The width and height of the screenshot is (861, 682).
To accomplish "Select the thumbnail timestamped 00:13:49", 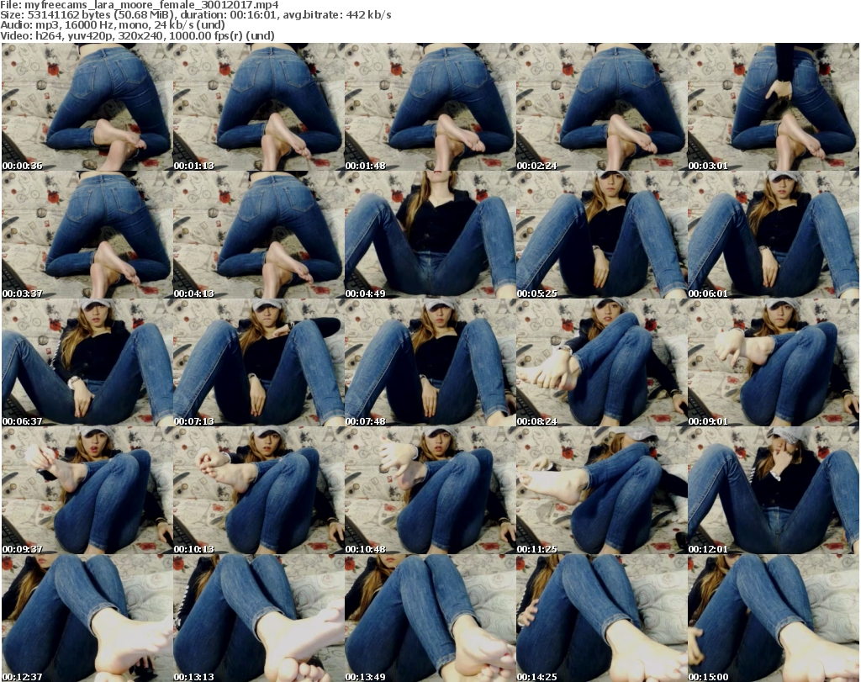I will pos(430,618).
